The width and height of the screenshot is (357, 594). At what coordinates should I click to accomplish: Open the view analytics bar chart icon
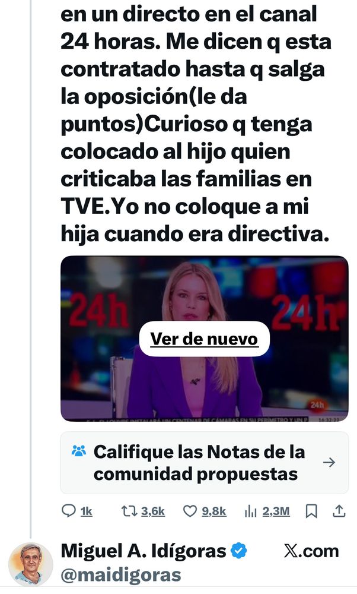(251, 511)
